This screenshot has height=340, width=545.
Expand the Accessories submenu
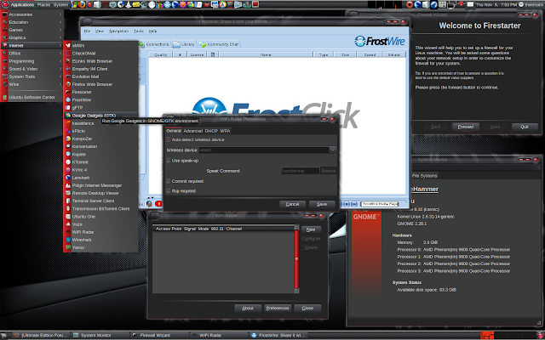click(x=32, y=14)
